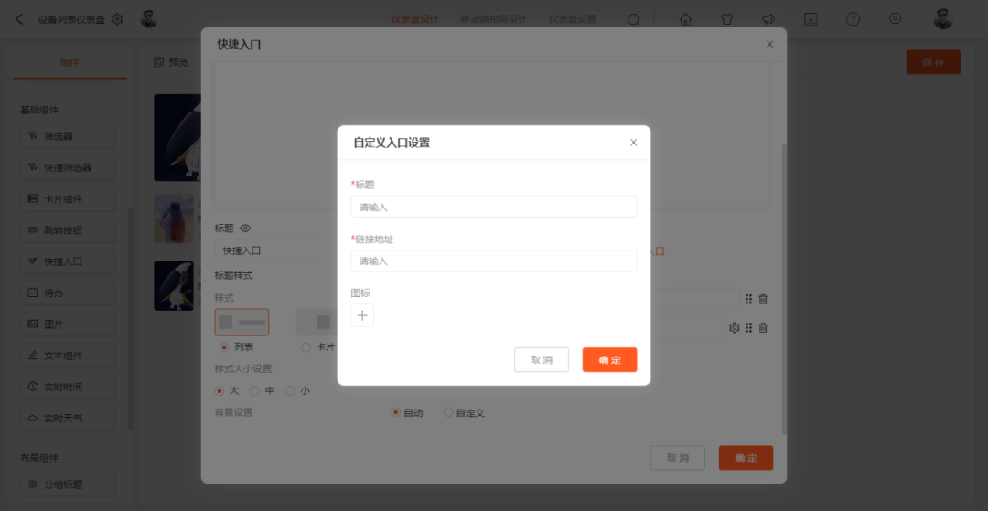Add 实时时间 real-time clock component
Viewport: 988px width, 511px height.
[68, 387]
